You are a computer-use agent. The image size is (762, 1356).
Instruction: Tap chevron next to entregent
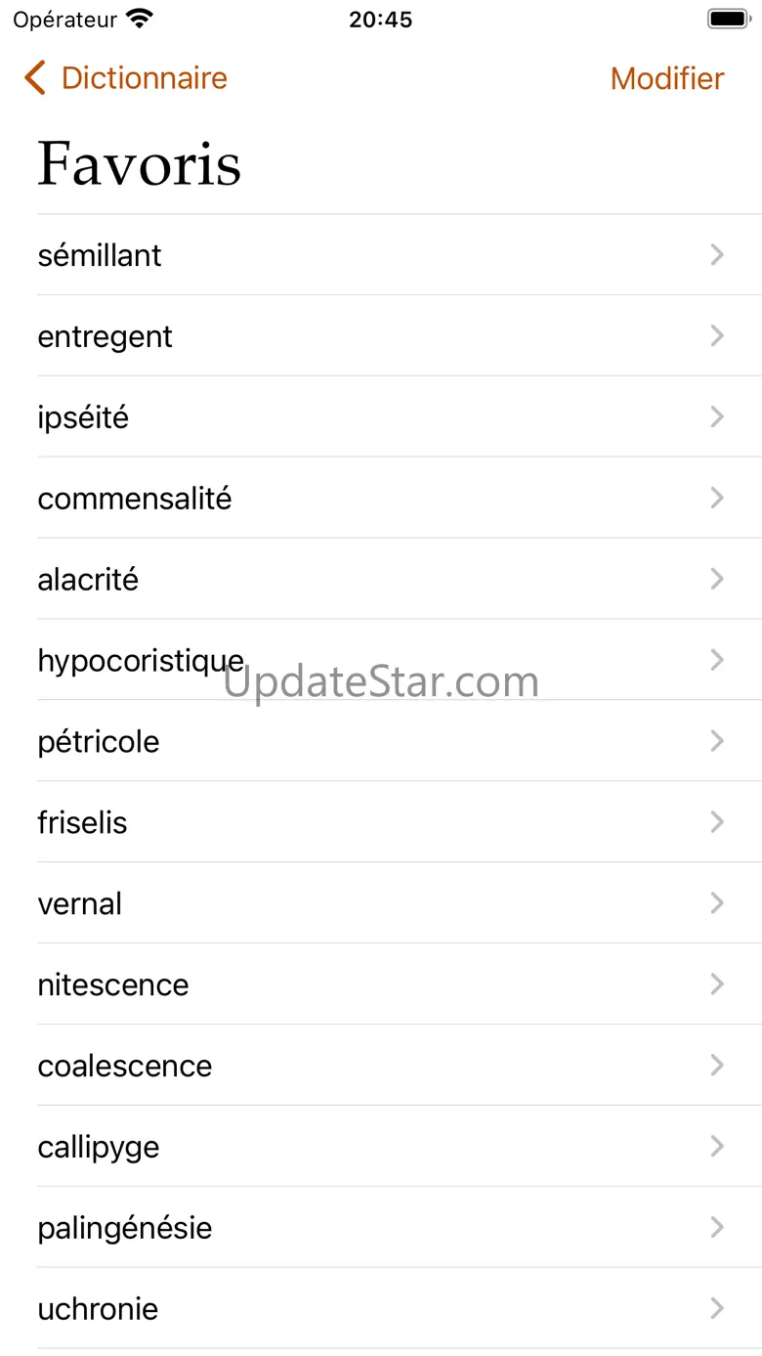717,336
